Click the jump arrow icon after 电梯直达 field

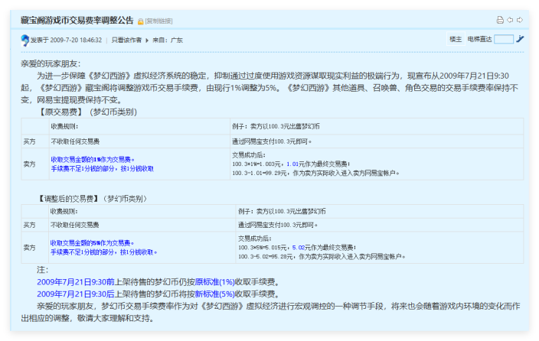click(520, 39)
